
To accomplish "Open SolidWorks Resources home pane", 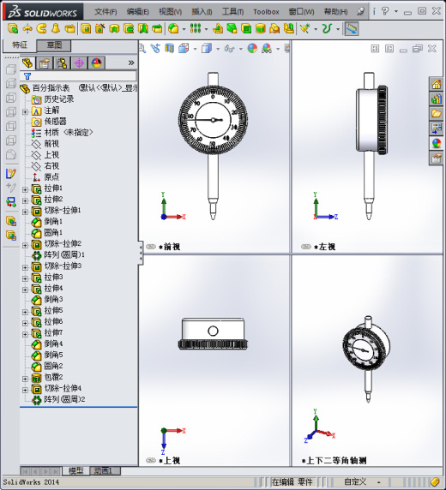I will 437,84.
